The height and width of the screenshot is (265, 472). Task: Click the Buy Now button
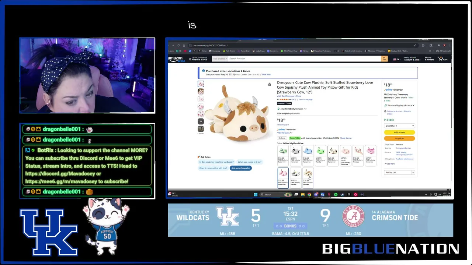(399, 138)
